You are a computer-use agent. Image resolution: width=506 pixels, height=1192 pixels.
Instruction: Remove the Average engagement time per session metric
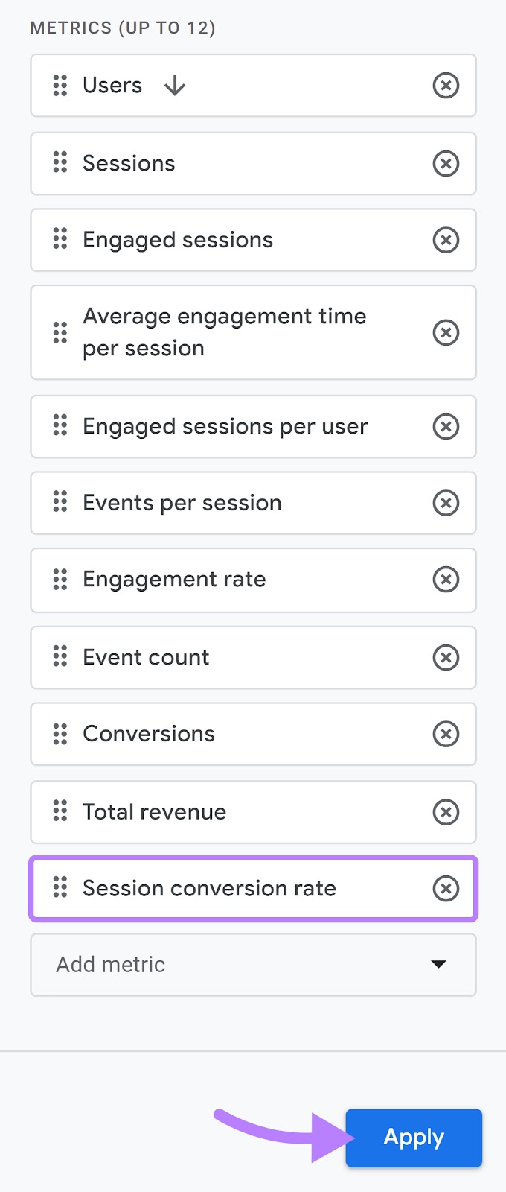click(446, 333)
